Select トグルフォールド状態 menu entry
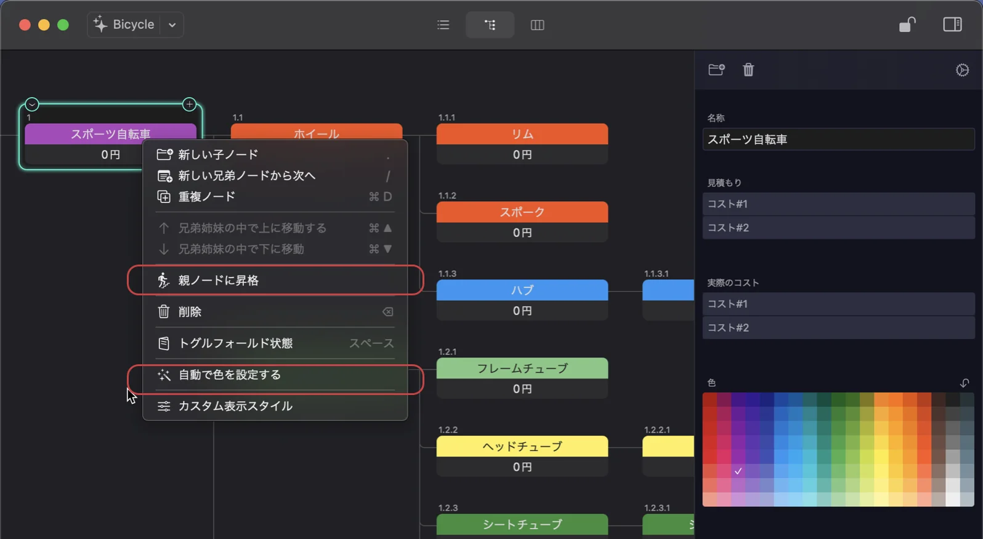This screenshot has height=539, width=983. (x=275, y=343)
